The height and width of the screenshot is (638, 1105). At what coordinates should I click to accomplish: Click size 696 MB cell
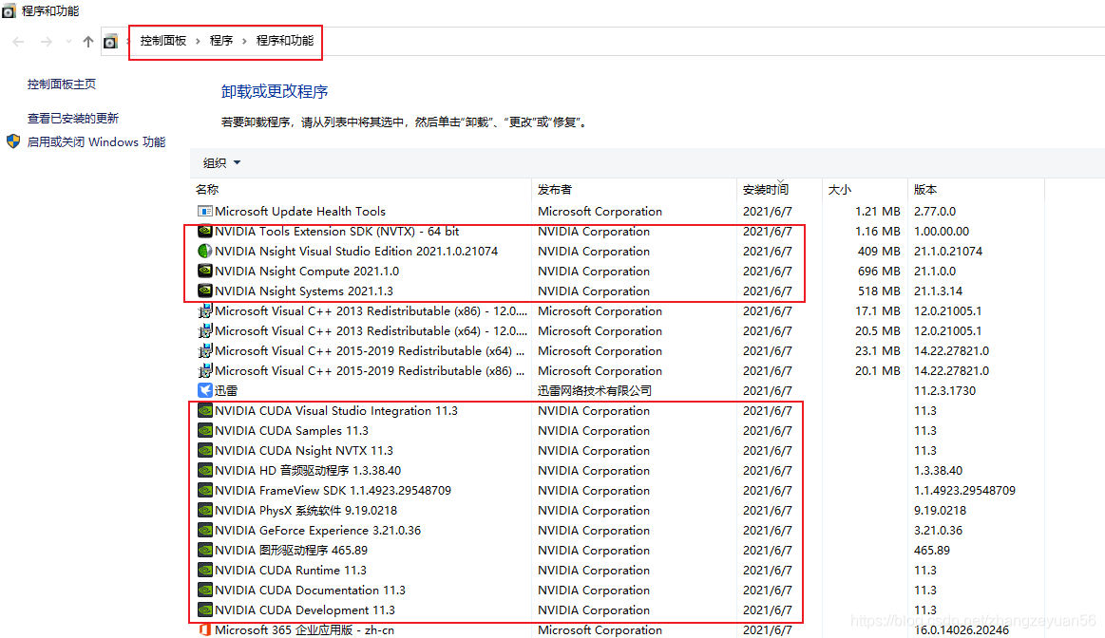(x=879, y=272)
